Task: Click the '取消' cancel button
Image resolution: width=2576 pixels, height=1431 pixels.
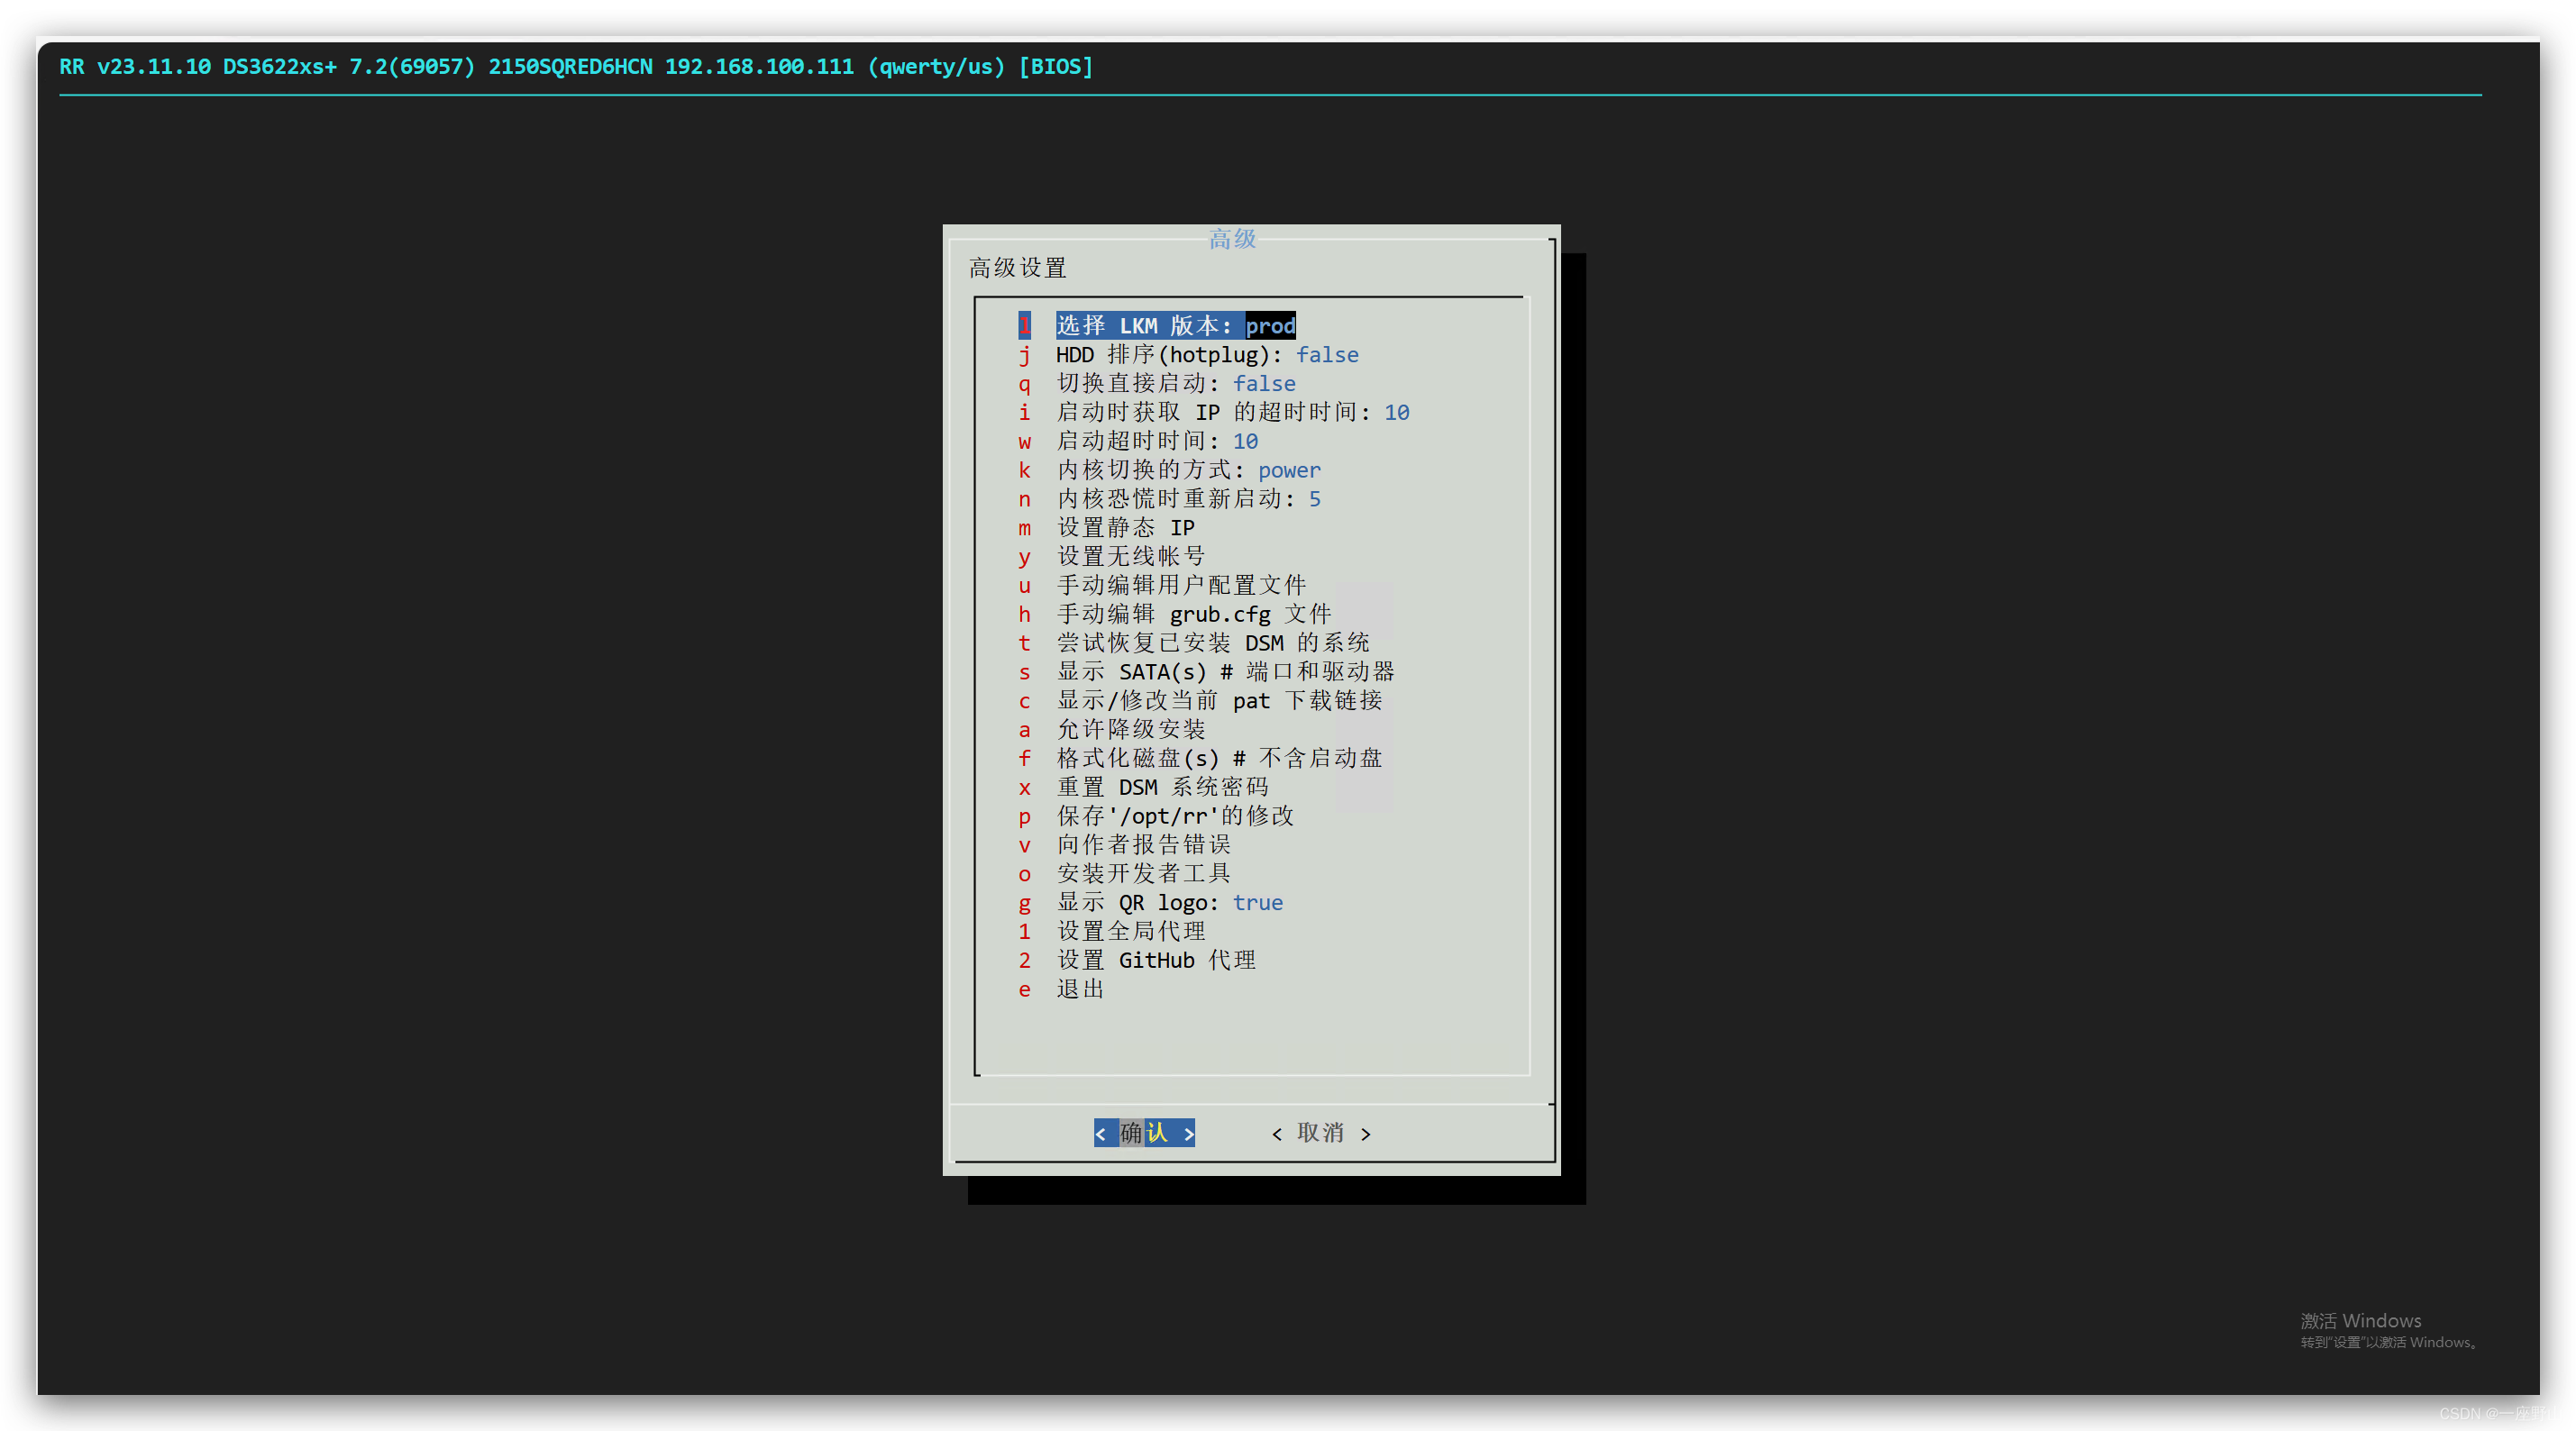Action: pyautogui.click(x=1321, y=1133)
